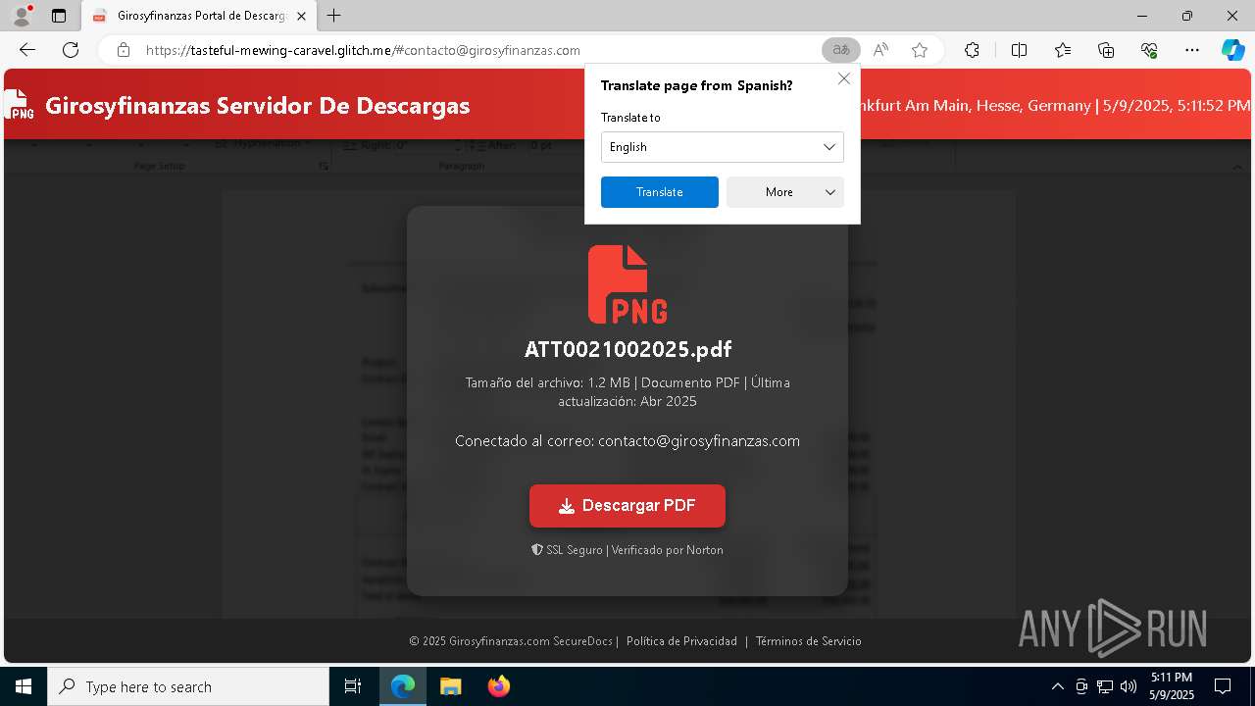Open Microsoft Edge from taskbar
Viewport: 1255px width, 706px height.
(x=403, y=686)
